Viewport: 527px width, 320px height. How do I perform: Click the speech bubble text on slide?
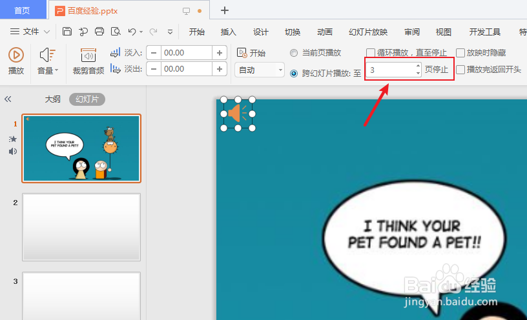click(414, 234)
